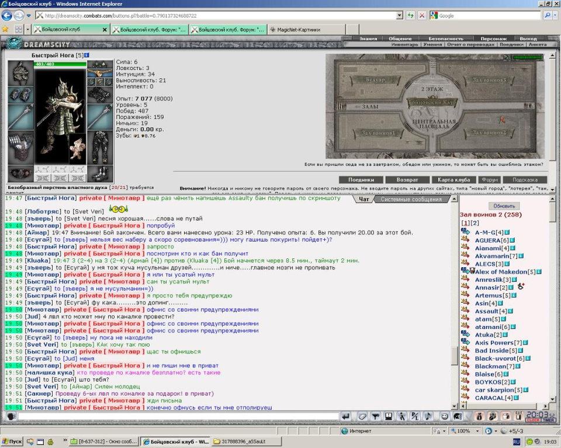Click Обновить to refresh the user list
Viewport: 561px width, 448px height.
point(504,206)
